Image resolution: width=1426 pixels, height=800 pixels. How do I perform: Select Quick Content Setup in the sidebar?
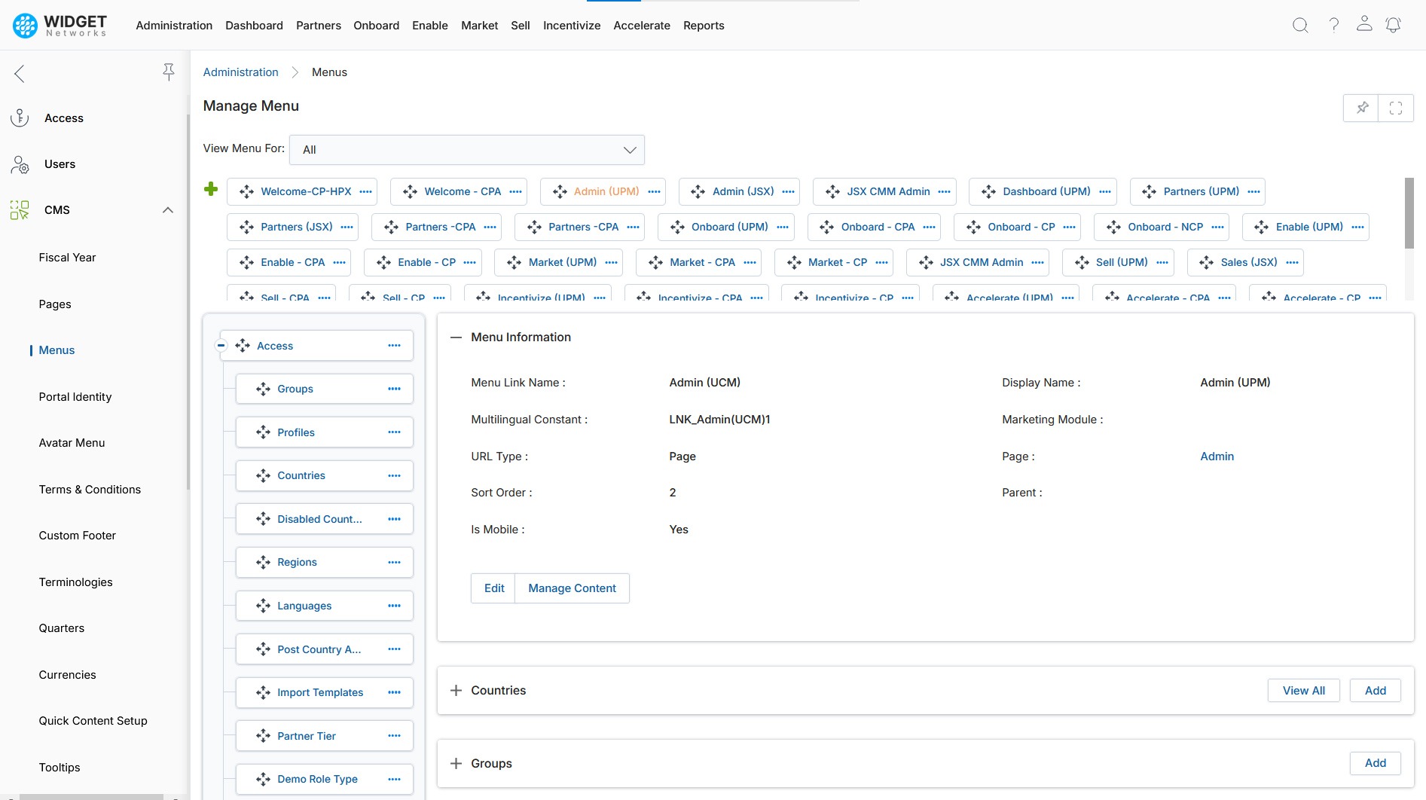(93, 721)
